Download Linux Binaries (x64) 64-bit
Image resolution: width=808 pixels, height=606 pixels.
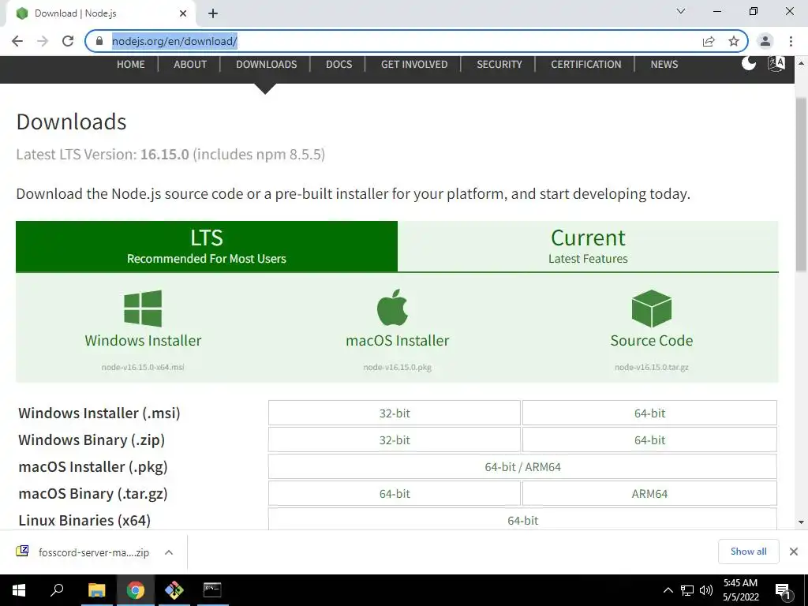(522, 519)
